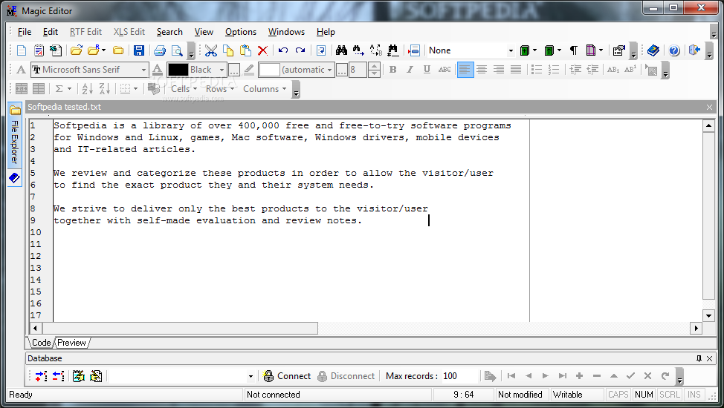Open the Microsoft Sans Serif font dropdown
The image size is (724, 408).
143,70
